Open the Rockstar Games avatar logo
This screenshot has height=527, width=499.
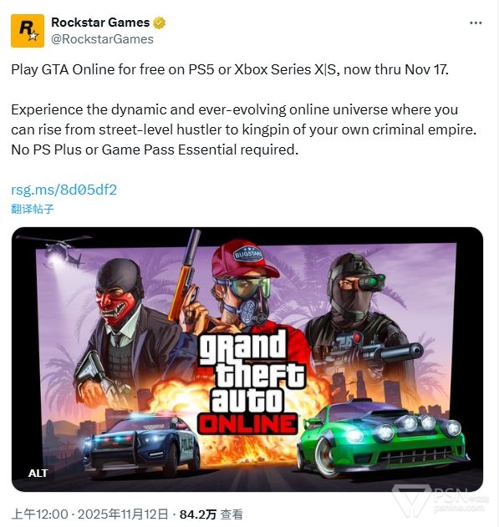tap(28, 31)
